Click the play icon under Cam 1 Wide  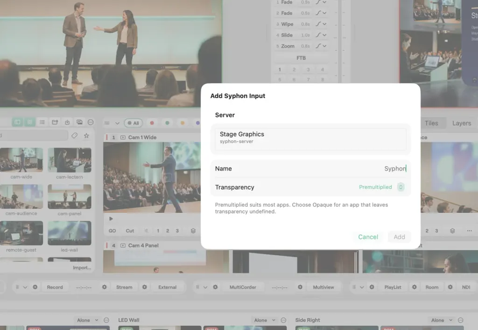[x=111, y=218]
